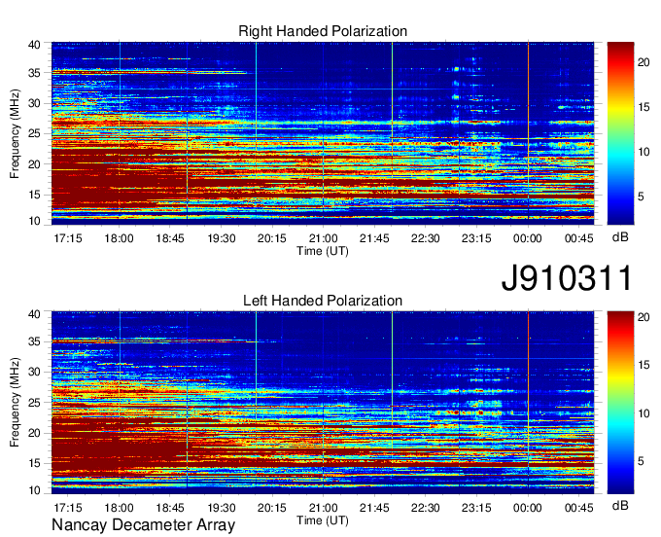661x537 pixels.
Task: Click 21:00 time tick on Left Handed plot
Action: coord(323,508)
